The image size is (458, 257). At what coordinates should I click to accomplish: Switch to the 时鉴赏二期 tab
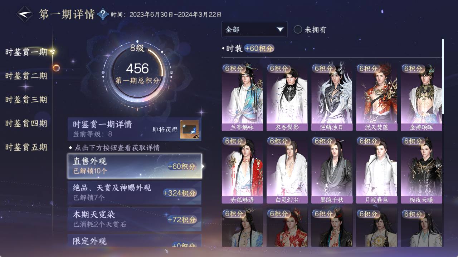pos(26,76)
